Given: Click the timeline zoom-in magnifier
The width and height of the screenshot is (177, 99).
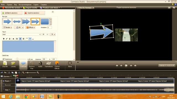Looking at the screenshot, I should pyautogui.click(x=38, y=73).
